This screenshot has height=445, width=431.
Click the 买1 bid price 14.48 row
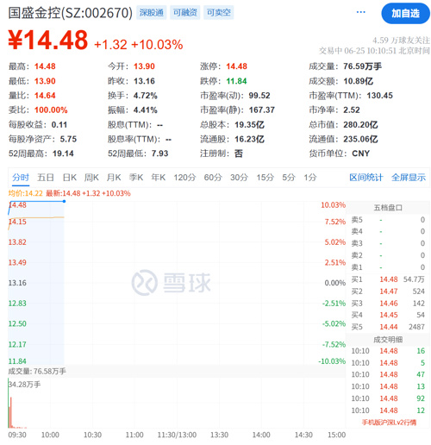click(388, 279)
